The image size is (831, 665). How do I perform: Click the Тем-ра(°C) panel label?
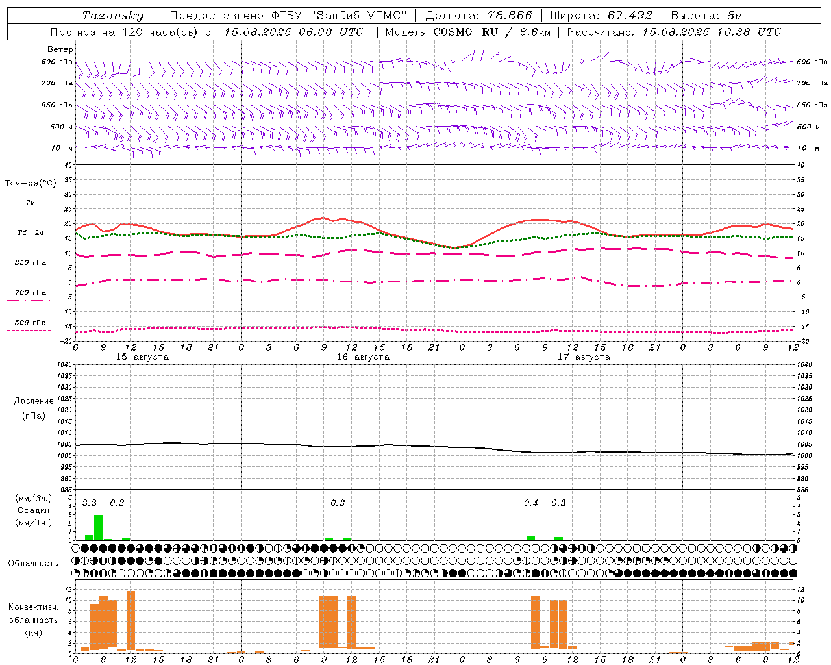point(31,184)
